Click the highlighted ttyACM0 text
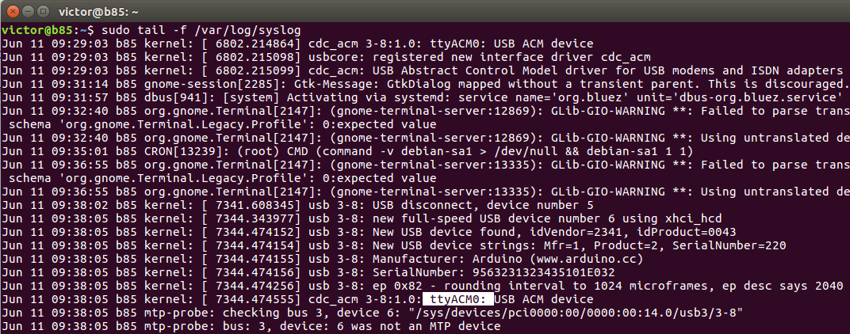Viewport: 850px width, 334px height. tap(458, 299)
